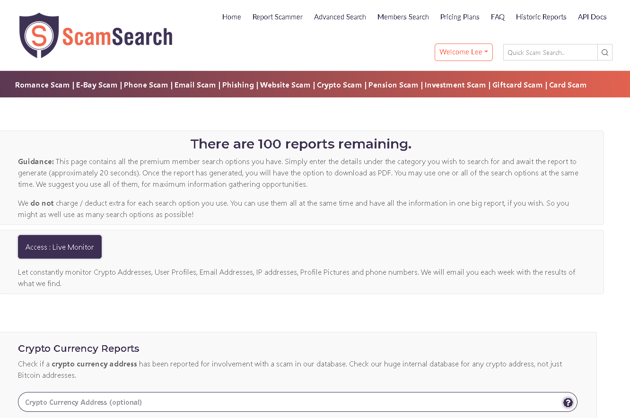Open the FAQ page

(498, 17)
